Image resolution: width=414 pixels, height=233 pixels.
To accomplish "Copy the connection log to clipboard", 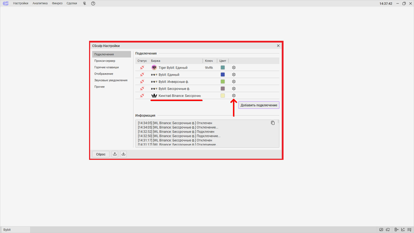I will tap(273, 123).
